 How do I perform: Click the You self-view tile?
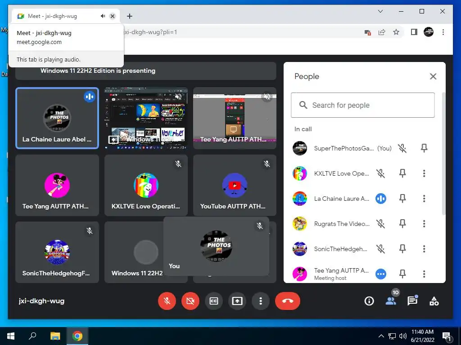tap(216, 246)
